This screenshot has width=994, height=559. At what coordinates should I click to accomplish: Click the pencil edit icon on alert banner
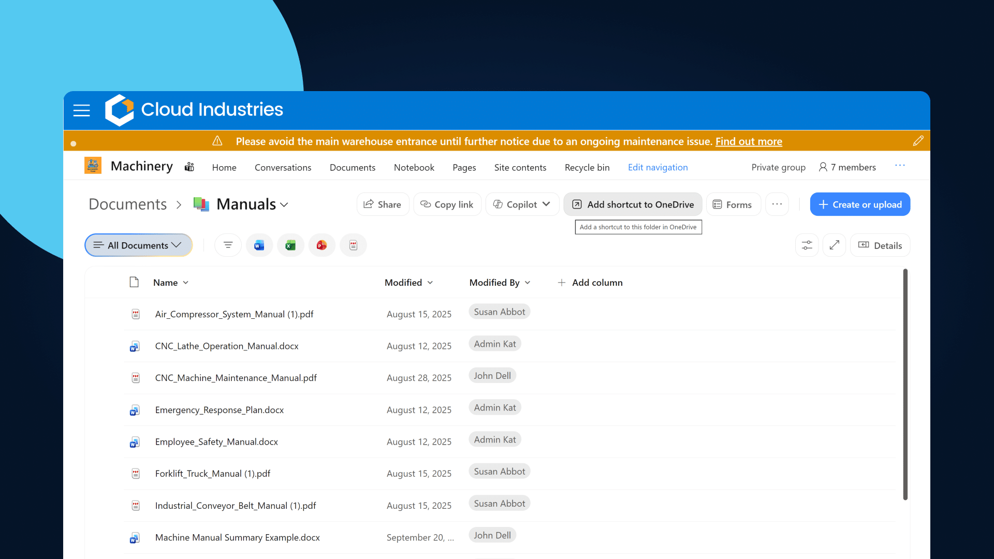[x=918, y=141]
